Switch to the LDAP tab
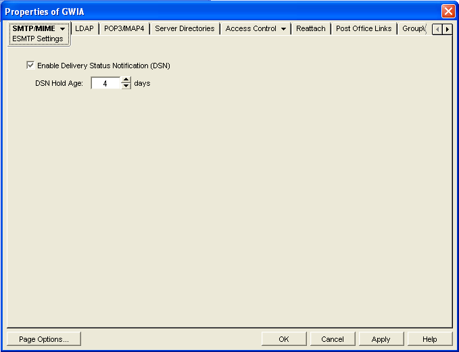459x352 pixels. pos(84,28)
